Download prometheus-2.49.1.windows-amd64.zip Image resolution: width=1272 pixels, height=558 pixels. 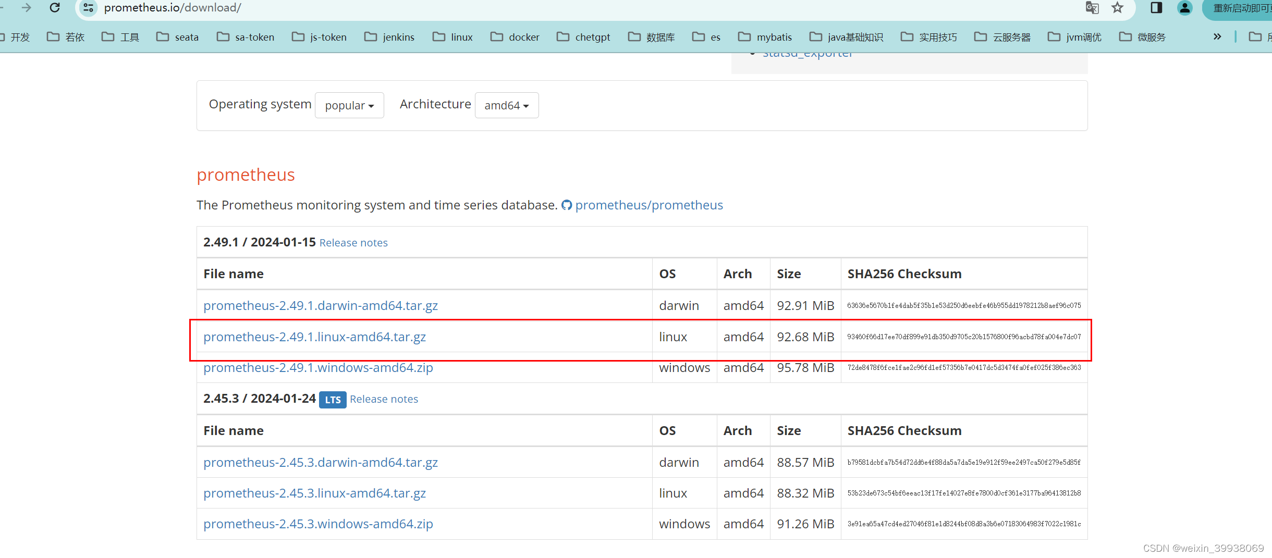(x=318, y=368)
